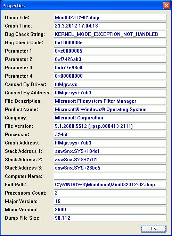This screenshot has height=236, width=172.
Task: Select Stack Address 1 value aswSnx.SYS+104ef
Action: coord(110,151)
